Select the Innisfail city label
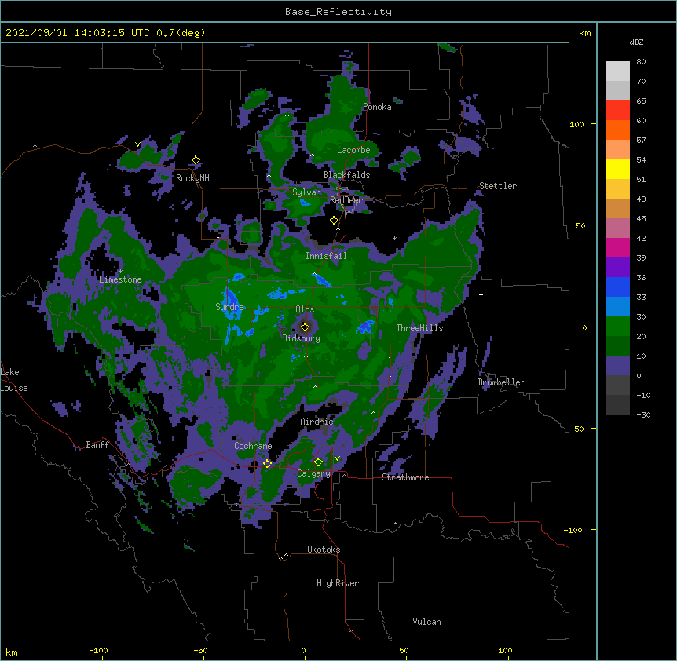Viewport: 677px width, 661px height. pos(326,256)
